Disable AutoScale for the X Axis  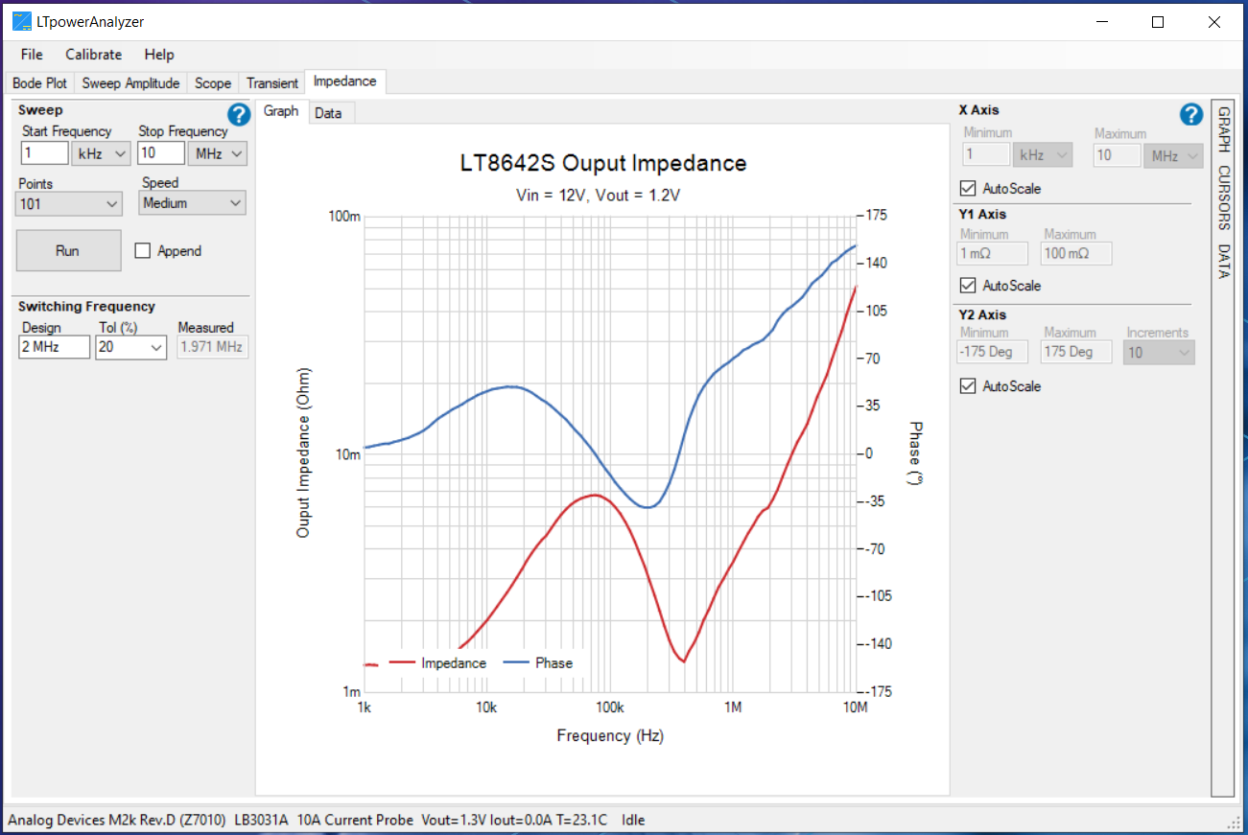coord(967,188)
